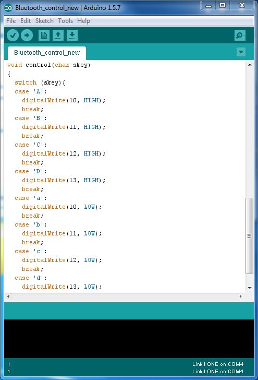Minimize the Arduino window
This screenshot has height=380, width=258.
pos(208,6)
